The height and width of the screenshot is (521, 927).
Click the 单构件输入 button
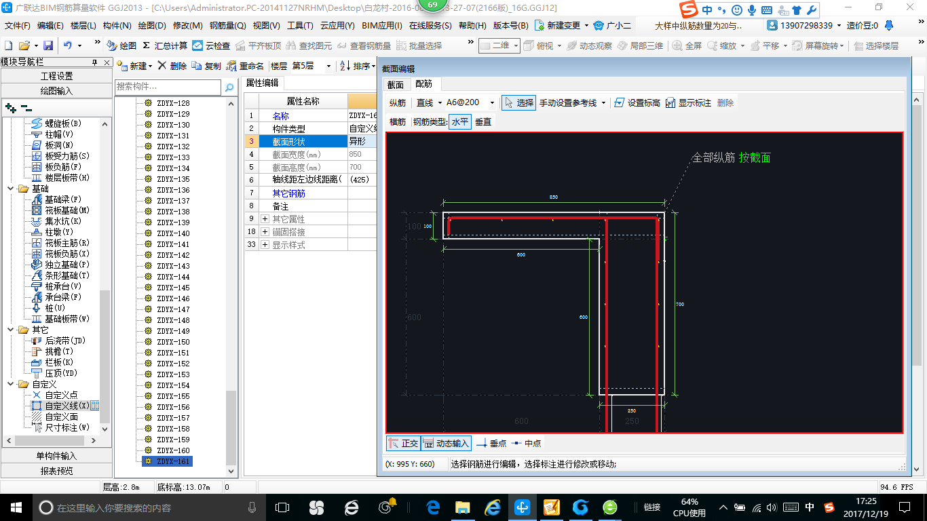pyautogui.click(x=56, y=456)
